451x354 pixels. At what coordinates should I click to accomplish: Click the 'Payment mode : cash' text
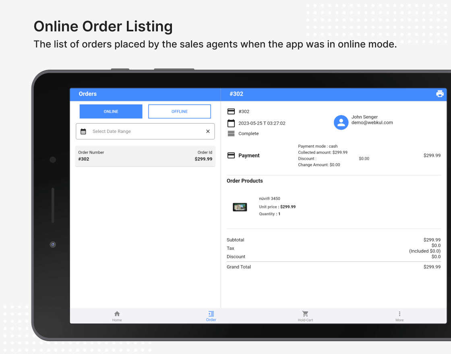pos(318,146)
